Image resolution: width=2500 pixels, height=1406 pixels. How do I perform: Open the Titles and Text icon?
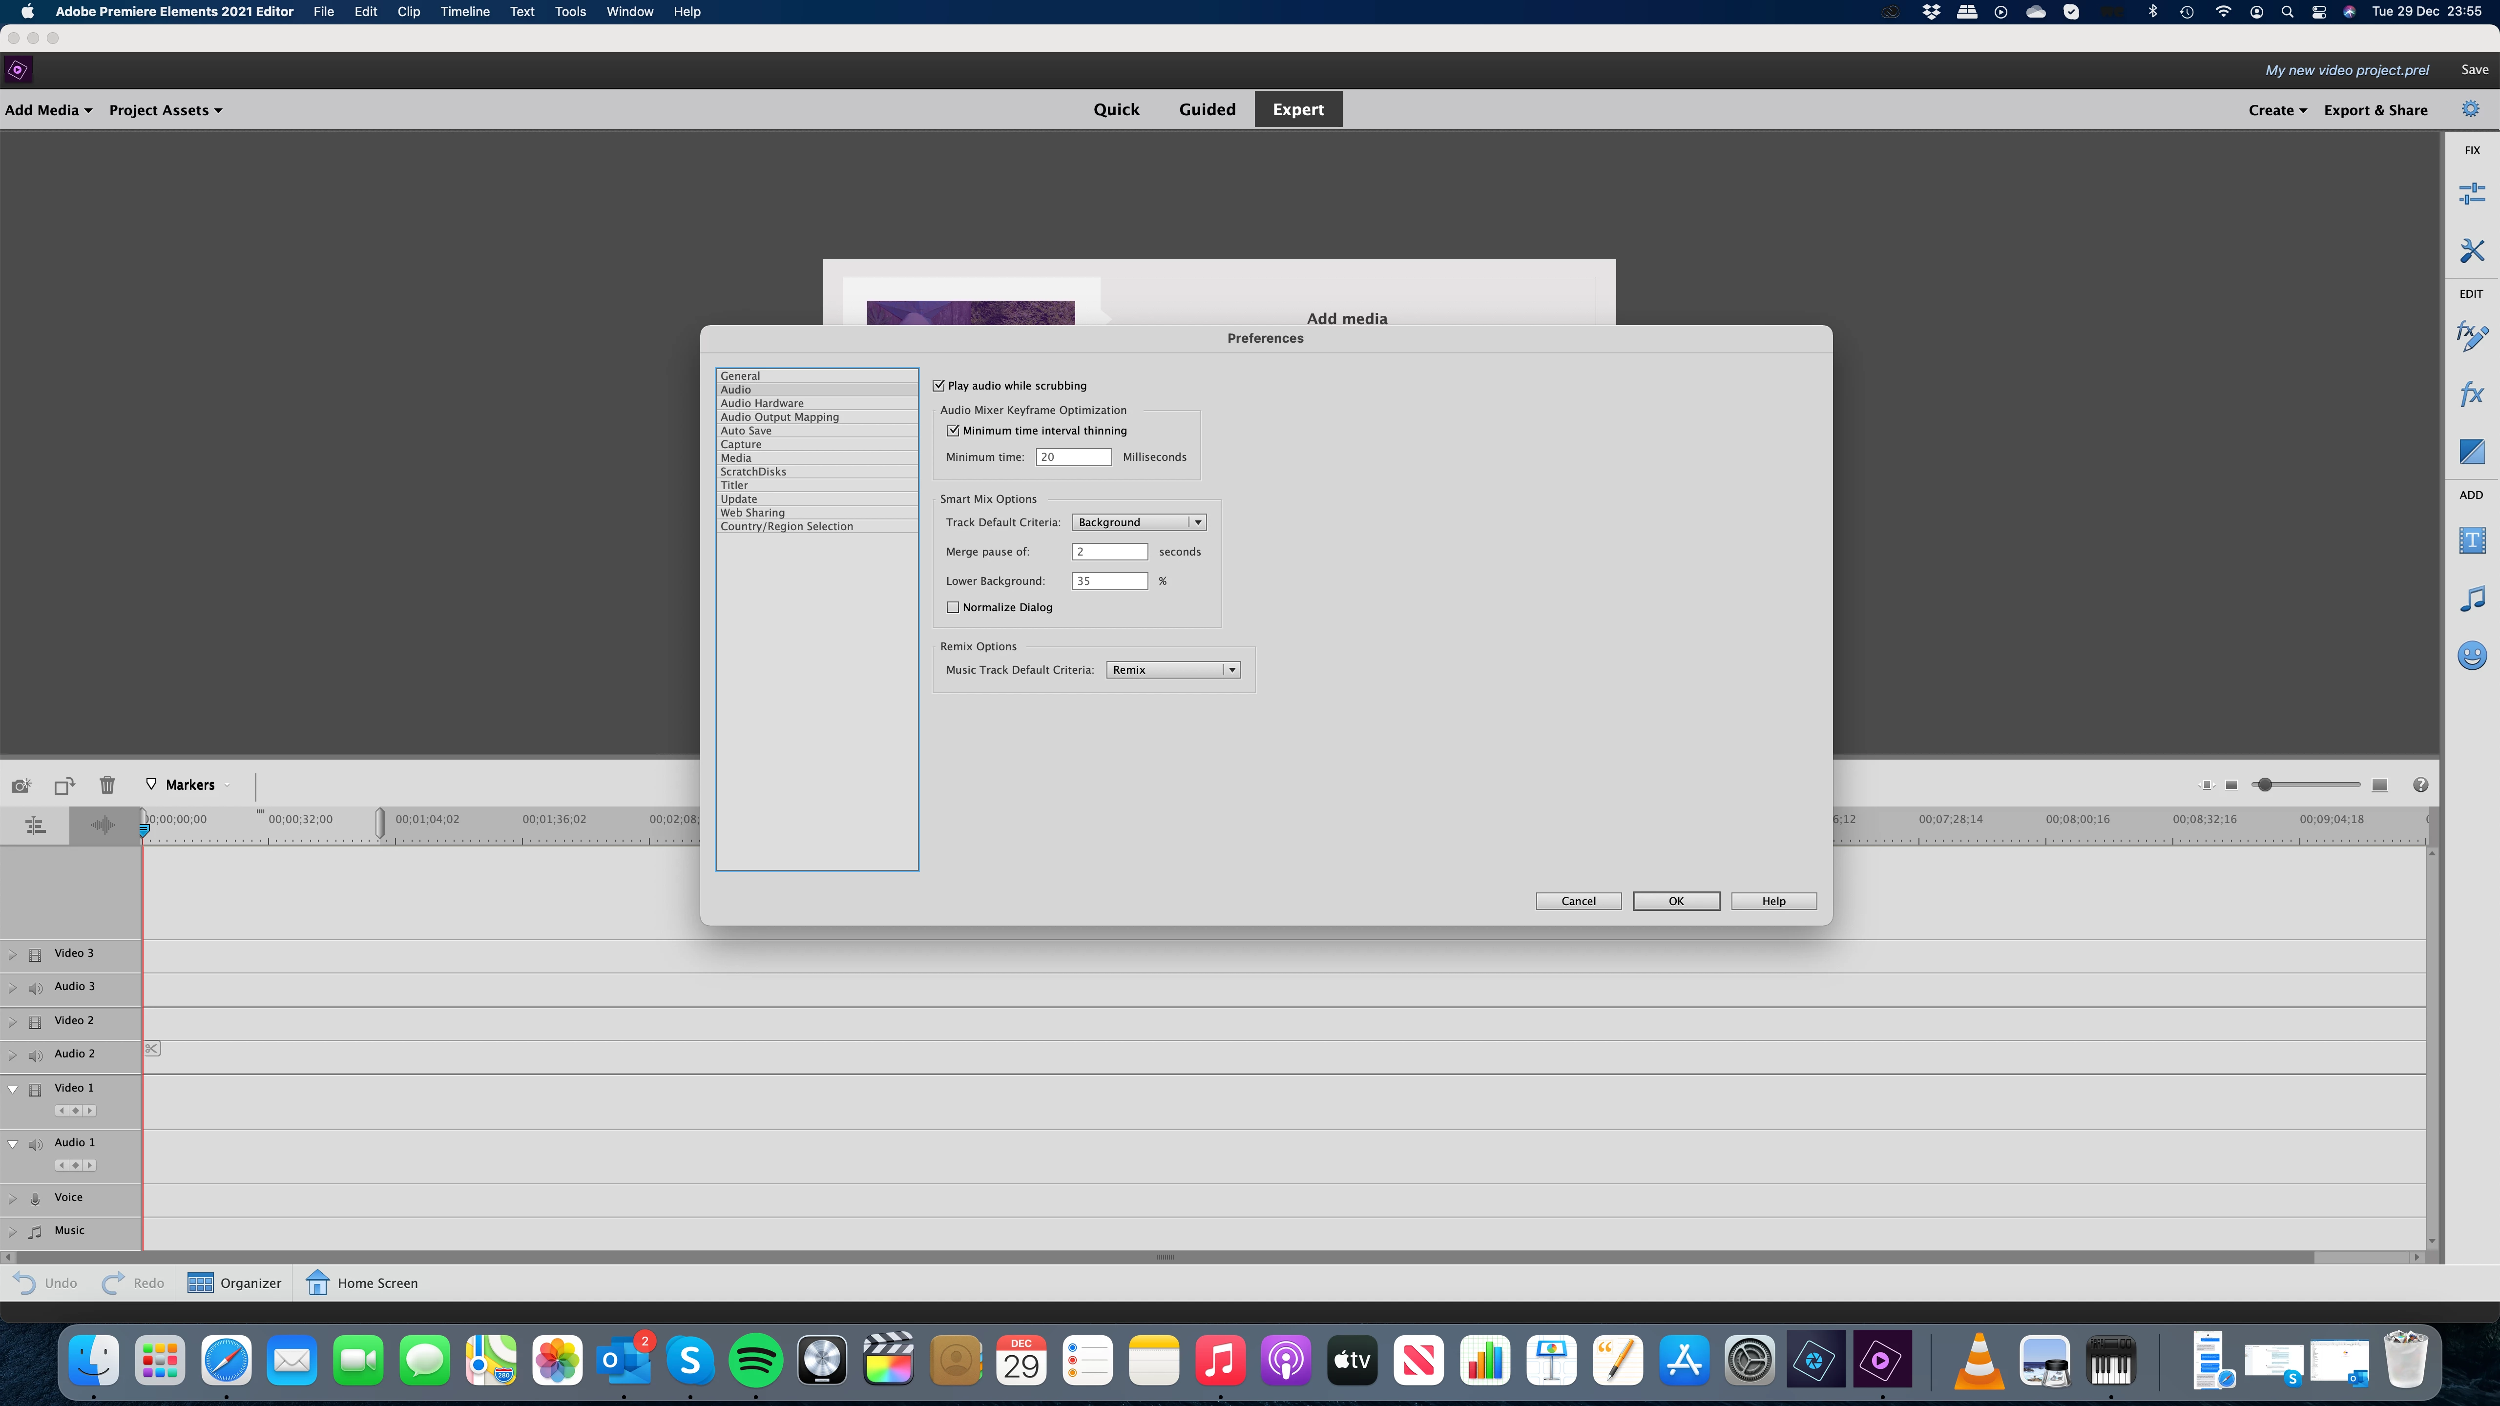coord(2471,540)
